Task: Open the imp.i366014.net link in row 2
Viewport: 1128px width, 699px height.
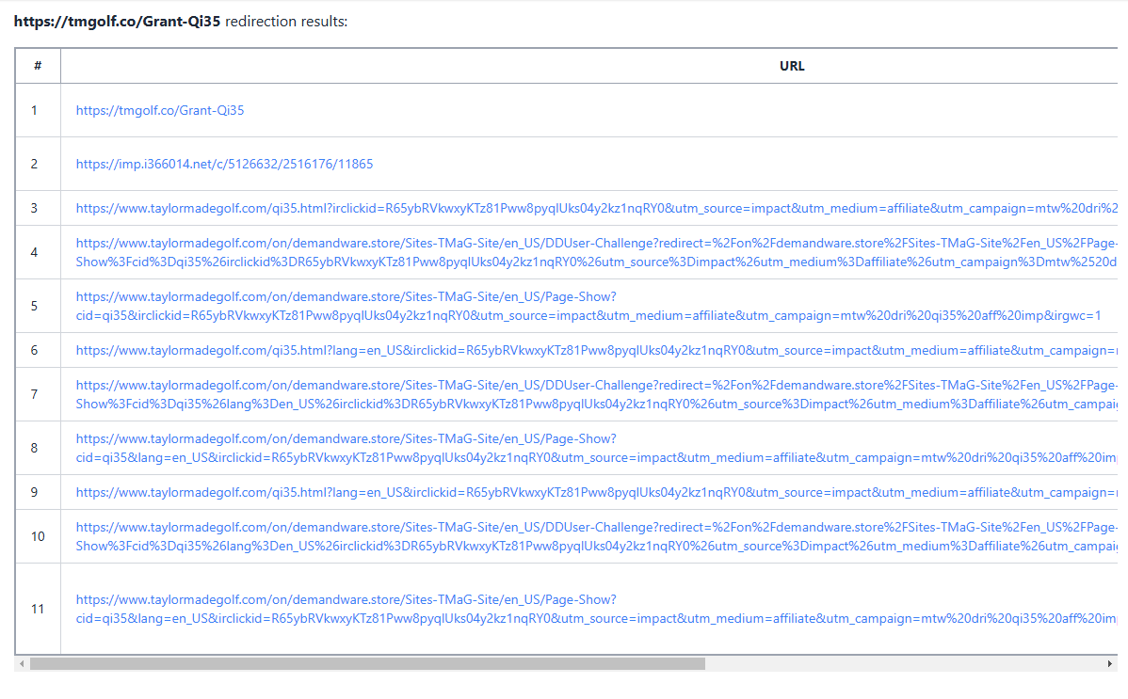Action: 224,164
